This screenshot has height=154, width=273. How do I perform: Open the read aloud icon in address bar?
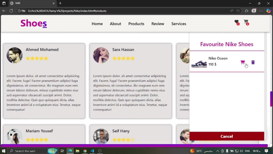click(232, 11)
